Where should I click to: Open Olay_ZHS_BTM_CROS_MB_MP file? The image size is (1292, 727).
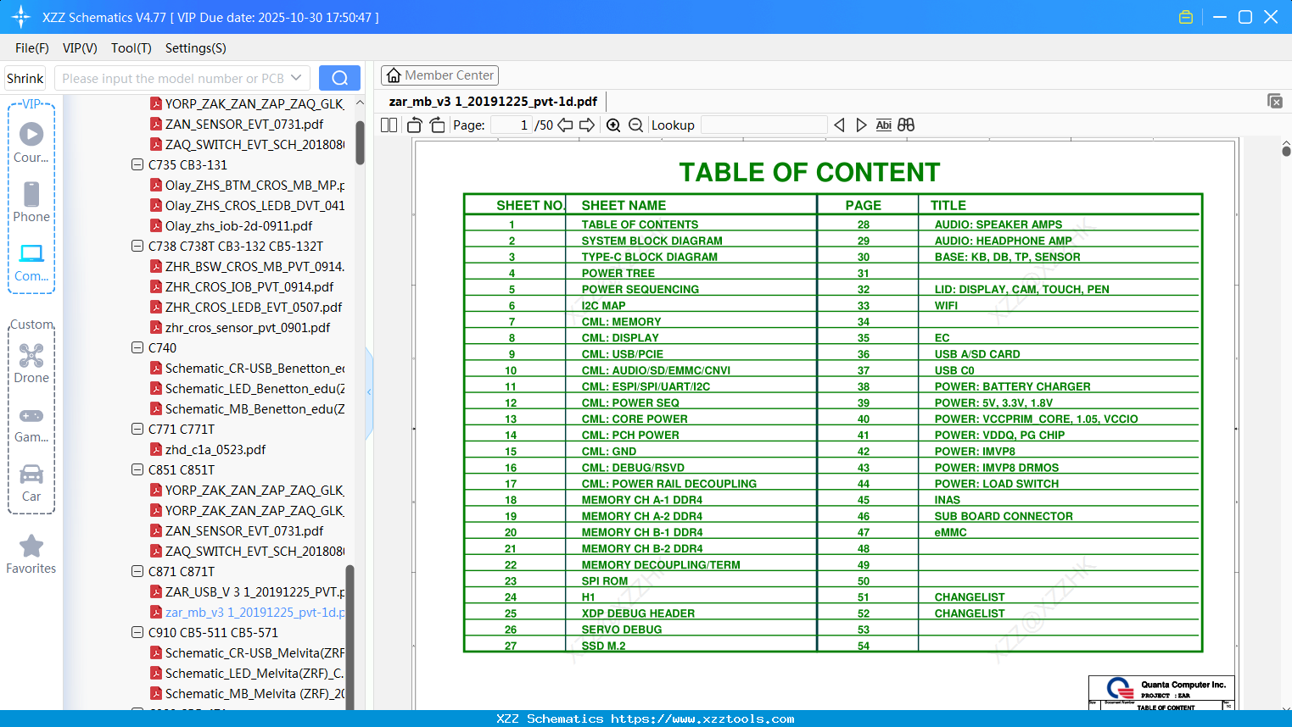248,185
